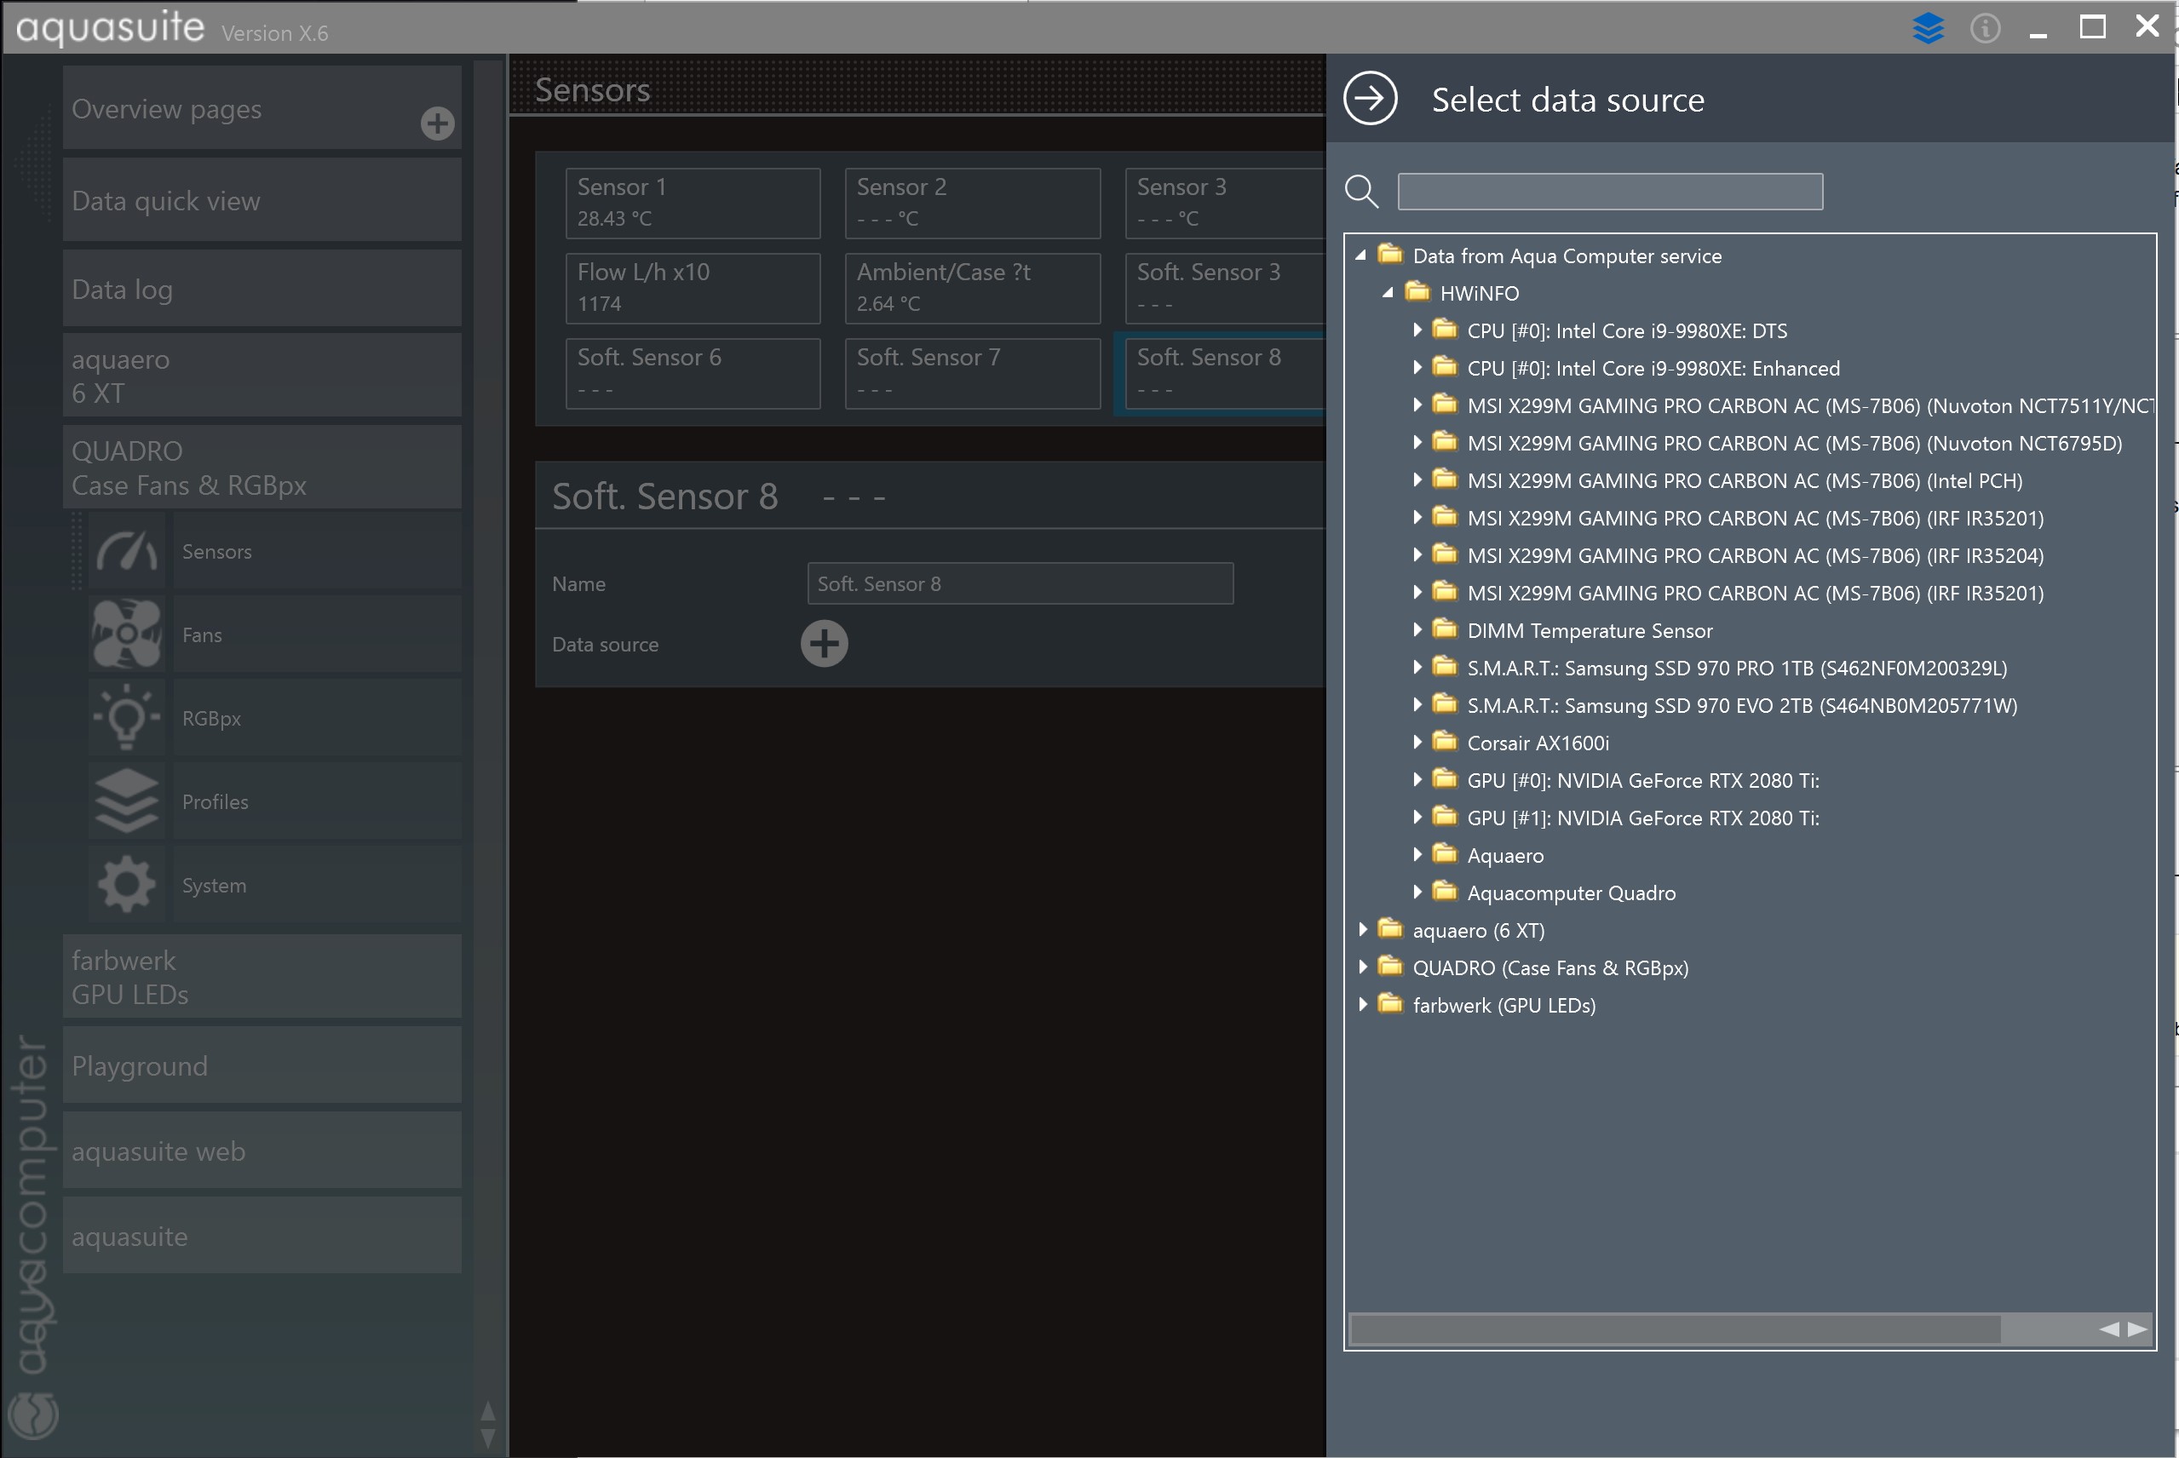The height and width of the screenshot is (1458, 2179).
Task: Expand DIMM Temperature Sensor node
Action: pyautogui.click(x=1417, y=629)
